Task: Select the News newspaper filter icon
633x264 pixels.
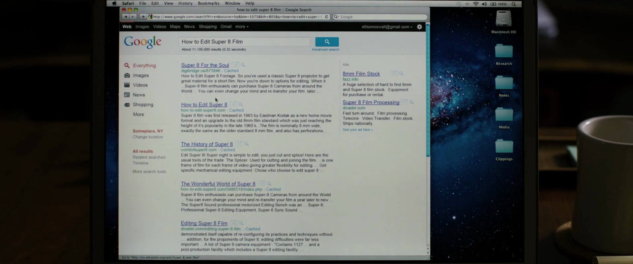Action: click(x=127, y=95)
